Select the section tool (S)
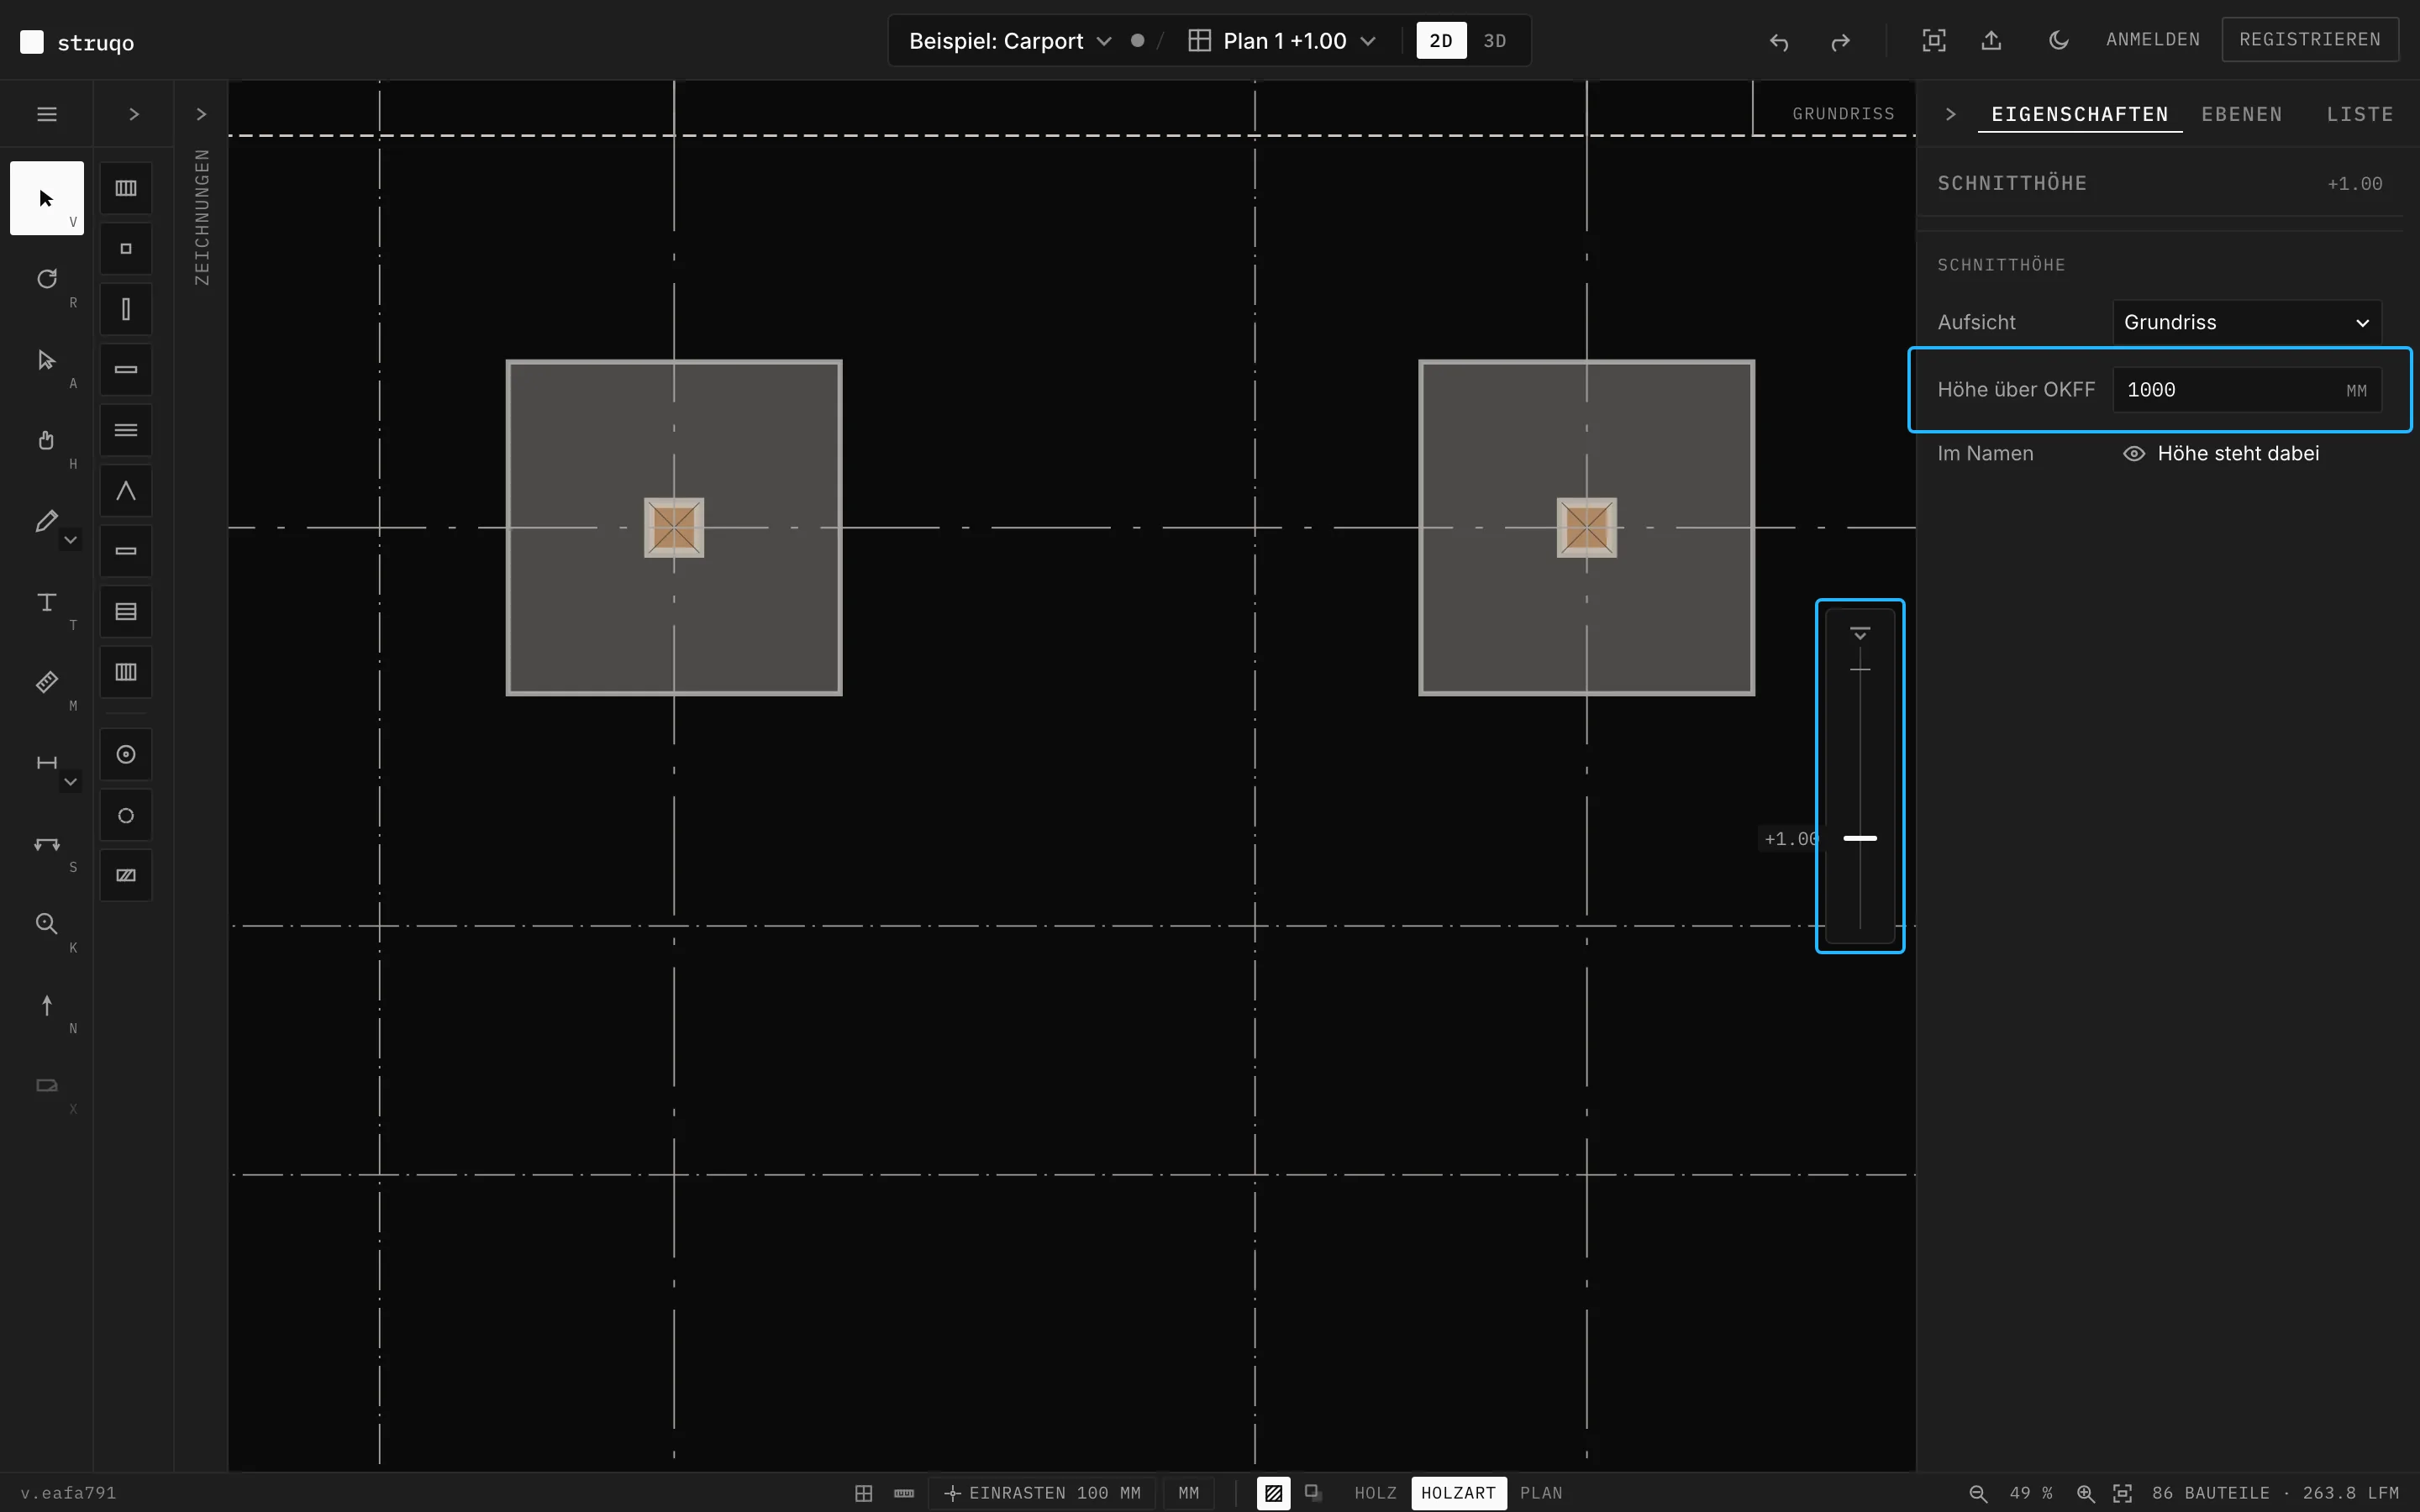 (x=47, y=844)
